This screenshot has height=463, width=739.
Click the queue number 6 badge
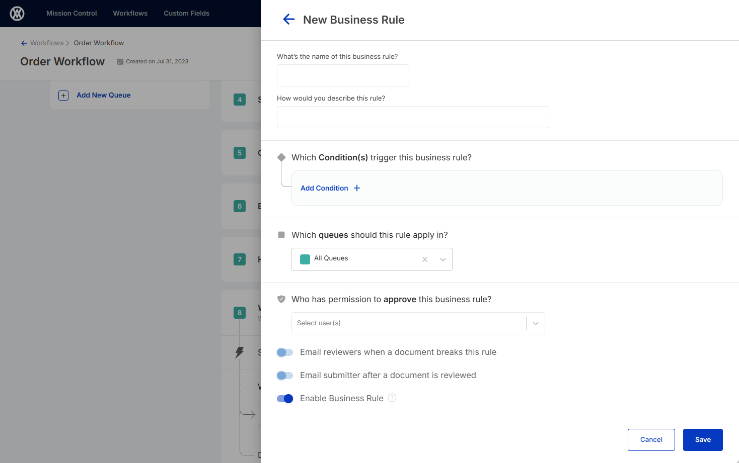pos(240,206)
